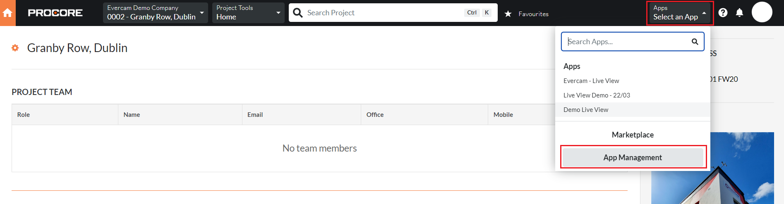This screenshot has height=204, width=784.
Task: Click the search magnifier in project search
Action: tap(298, 13)
